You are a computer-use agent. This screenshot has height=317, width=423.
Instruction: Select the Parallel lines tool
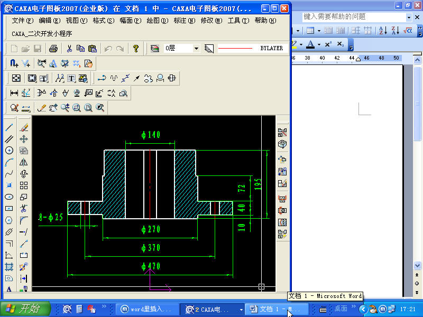[9, 139]
